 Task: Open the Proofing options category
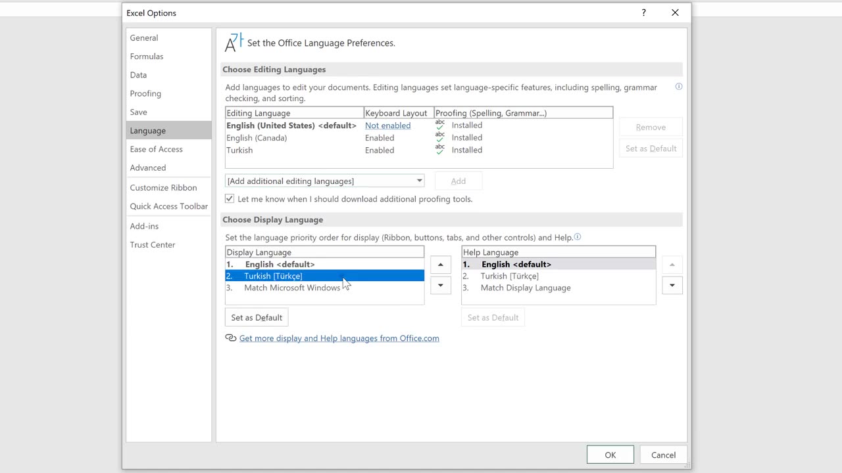145,93
